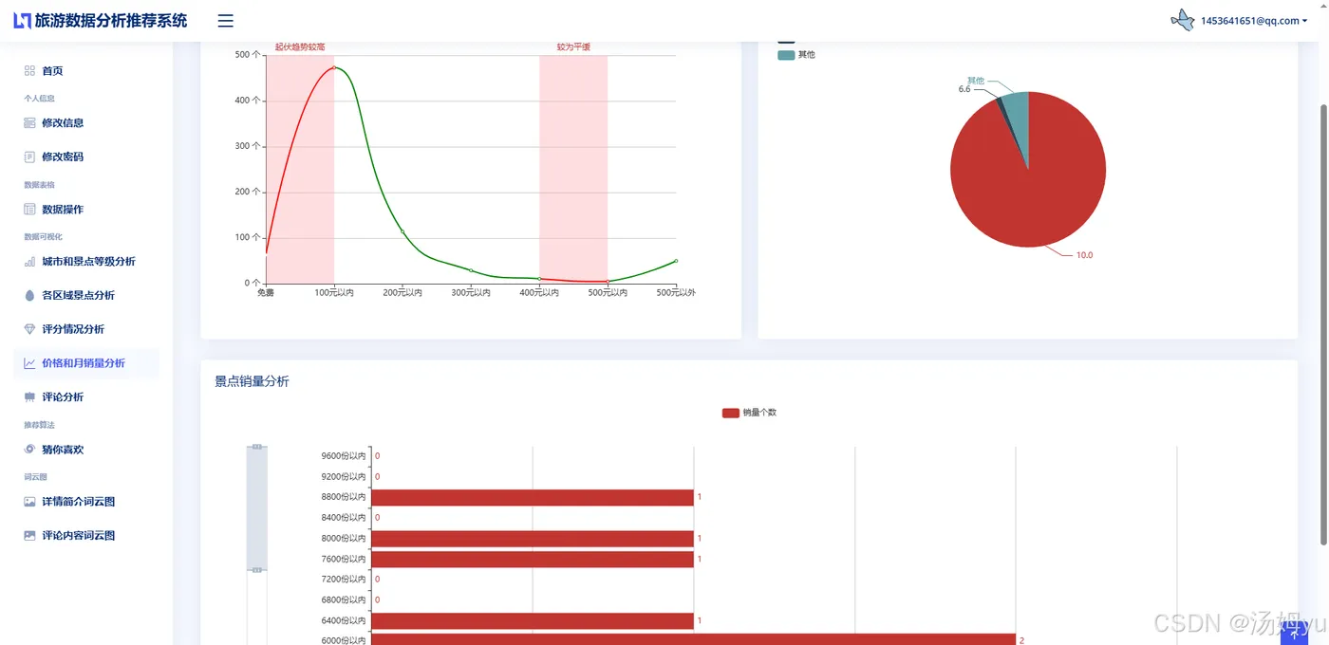
Task: Toggle the 其他 pie legend item
Action: tap(796, 55)
